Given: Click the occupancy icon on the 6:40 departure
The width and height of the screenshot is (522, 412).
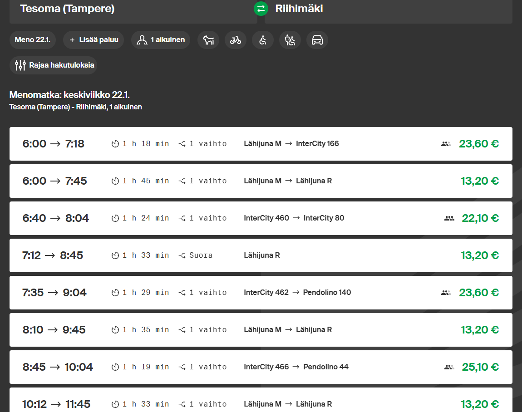Looking at the screenshot, I should (x=449, y=218).
